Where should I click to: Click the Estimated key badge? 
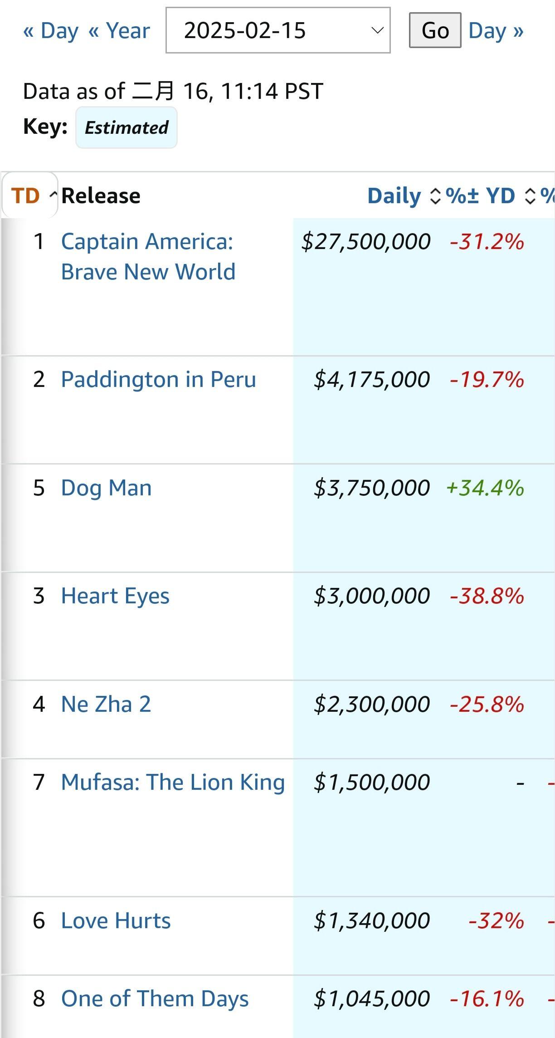127,127
